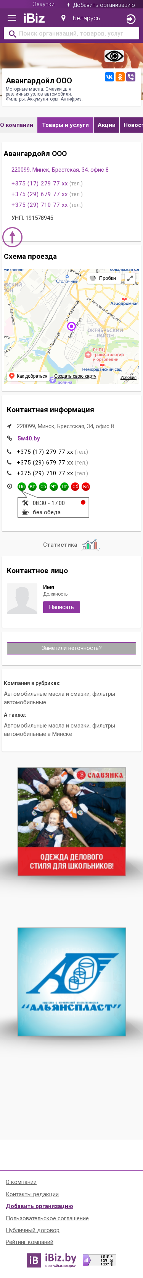Image resolution: width=143 pixels, height=1278 pixels.
Task: Click the Заметили неточность? button
Action: click(71, 648)
